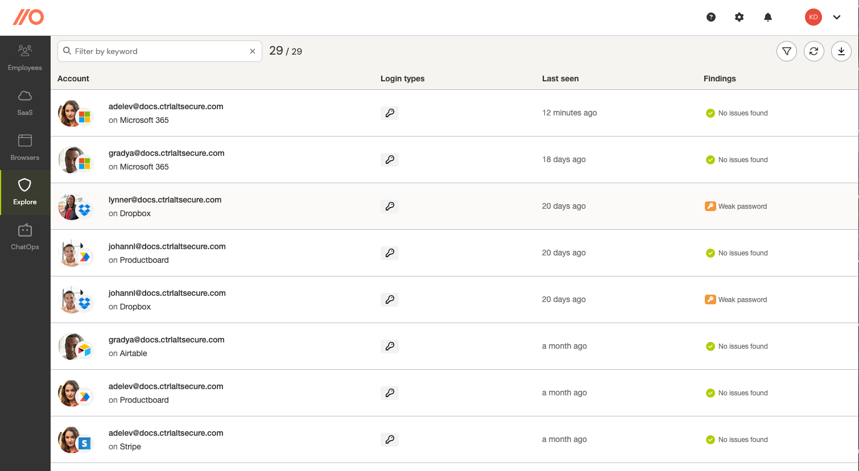This screenshot has width=859, height=471.
Task: Click the refresh accounts icon
Action: (x=813, y=51)
